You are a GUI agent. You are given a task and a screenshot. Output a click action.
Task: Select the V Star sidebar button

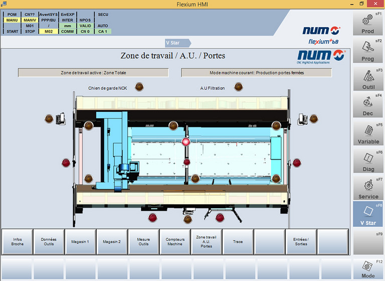[x=368, y=214]
